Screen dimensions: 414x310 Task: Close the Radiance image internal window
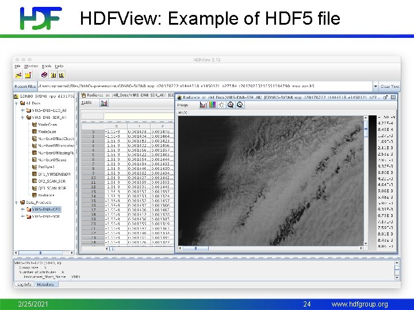click(x=393, y=98)
